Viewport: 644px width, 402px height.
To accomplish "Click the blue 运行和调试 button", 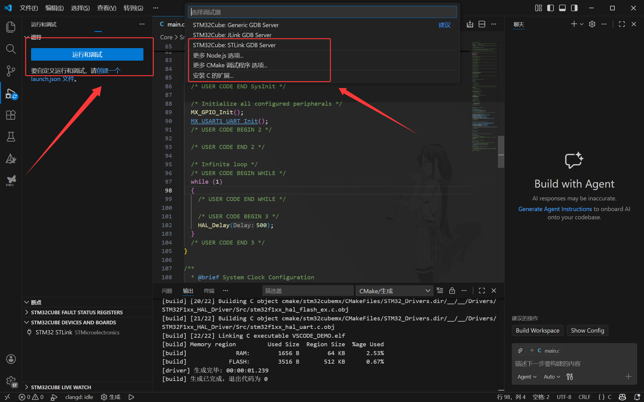I will (87, 55).
